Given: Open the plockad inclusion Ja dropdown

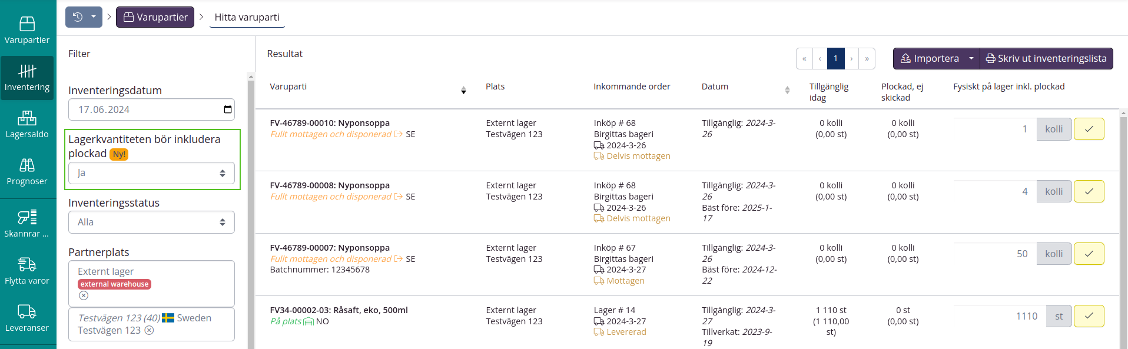Looking at the screenshot, I should [x=151, y=173].
